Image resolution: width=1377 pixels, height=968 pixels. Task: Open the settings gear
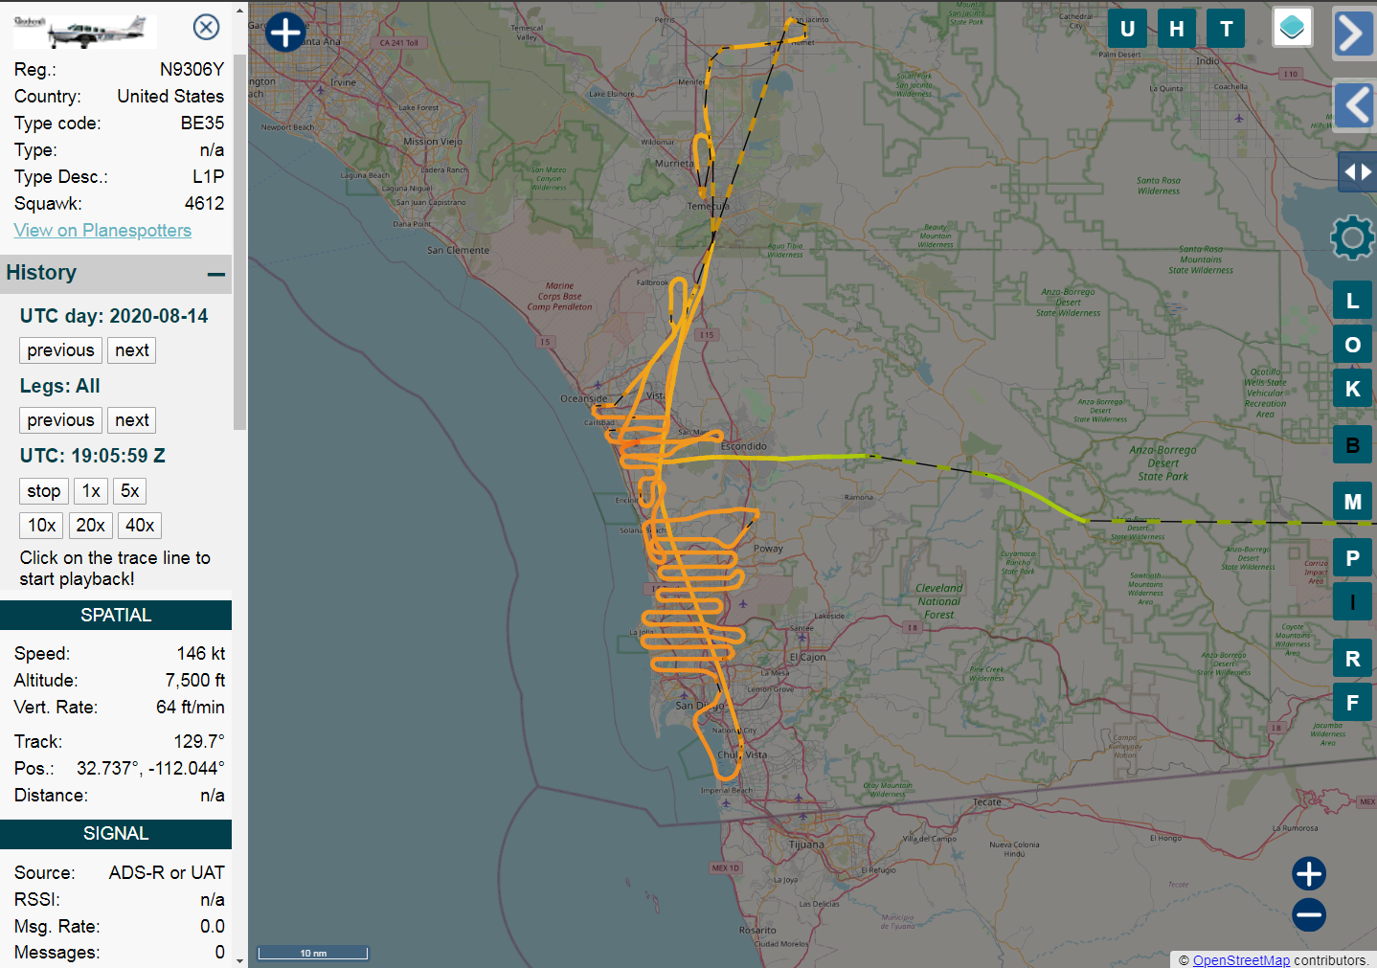click(x=1351, y=237)
